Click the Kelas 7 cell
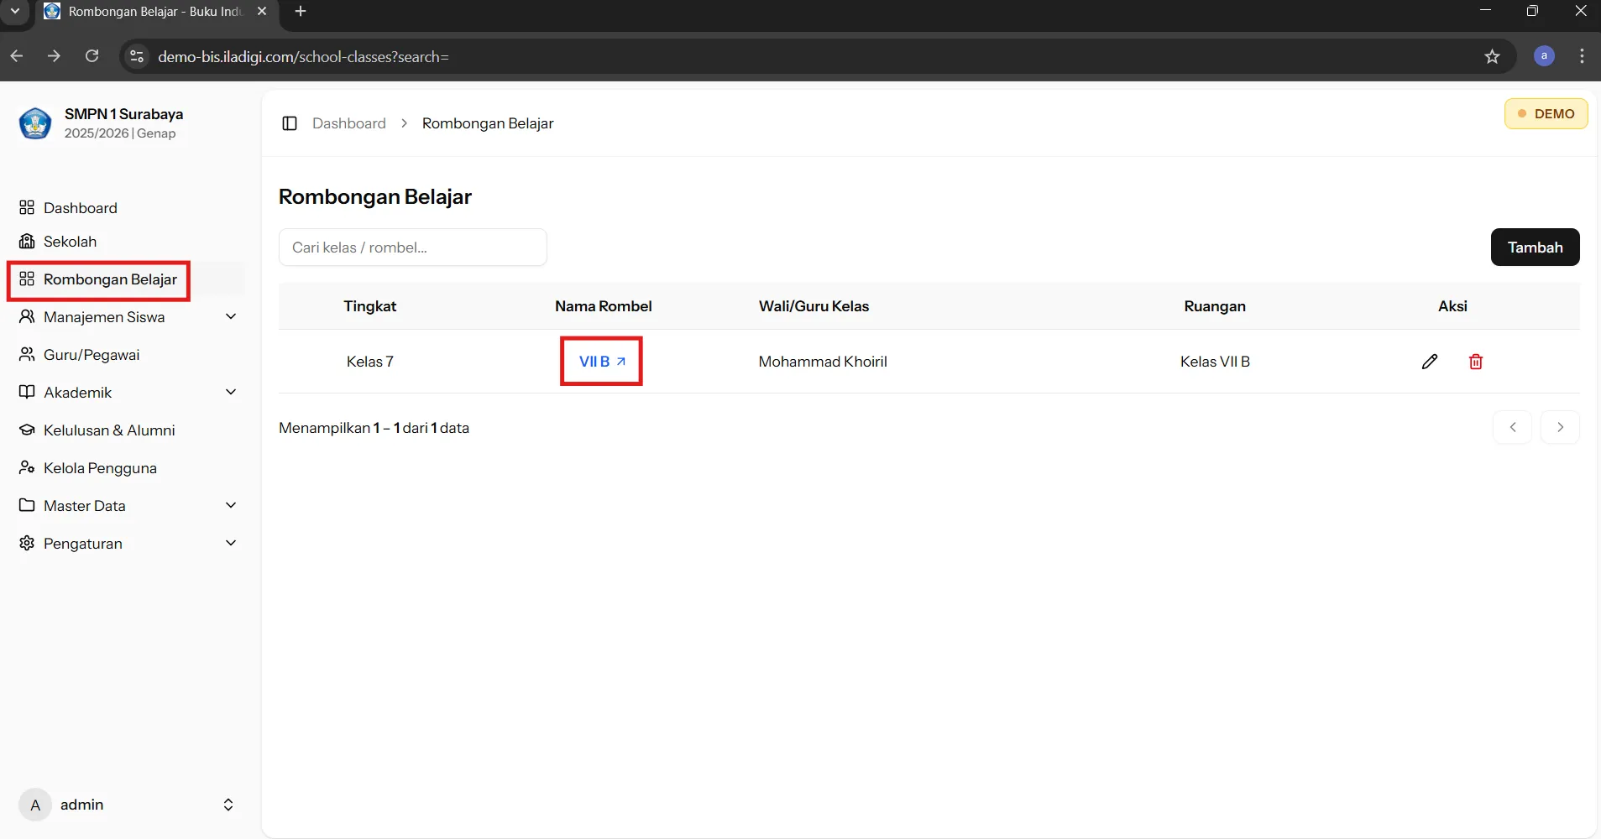 (x=369, y=362)
